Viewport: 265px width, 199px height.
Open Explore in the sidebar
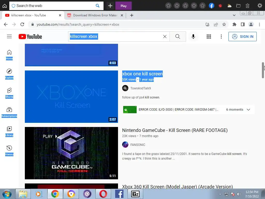pyautogui.click(x=9, y=74)
